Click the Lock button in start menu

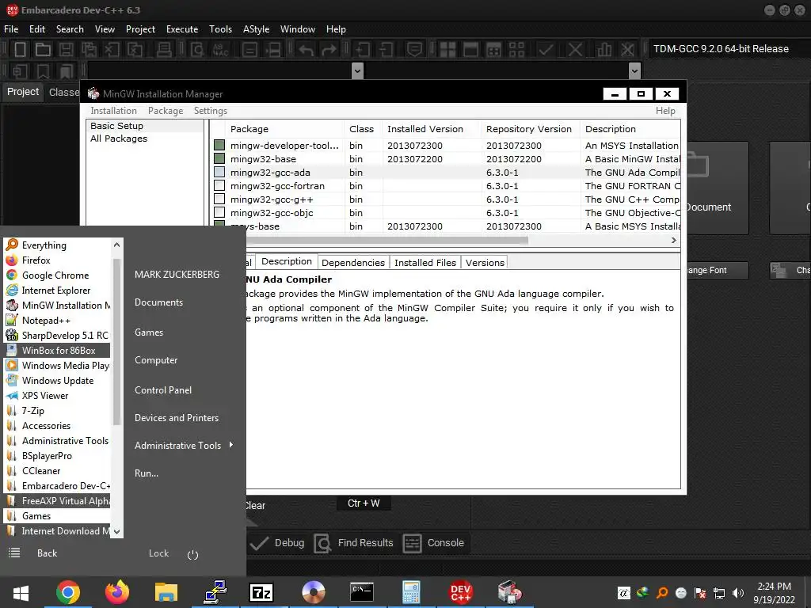tap(158, 553)
